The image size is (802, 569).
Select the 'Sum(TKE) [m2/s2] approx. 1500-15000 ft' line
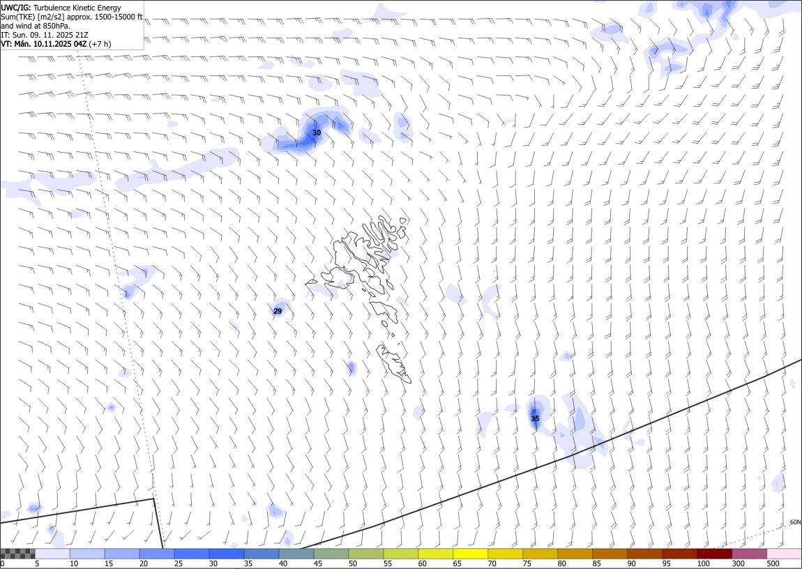click(x=72, y=17)
